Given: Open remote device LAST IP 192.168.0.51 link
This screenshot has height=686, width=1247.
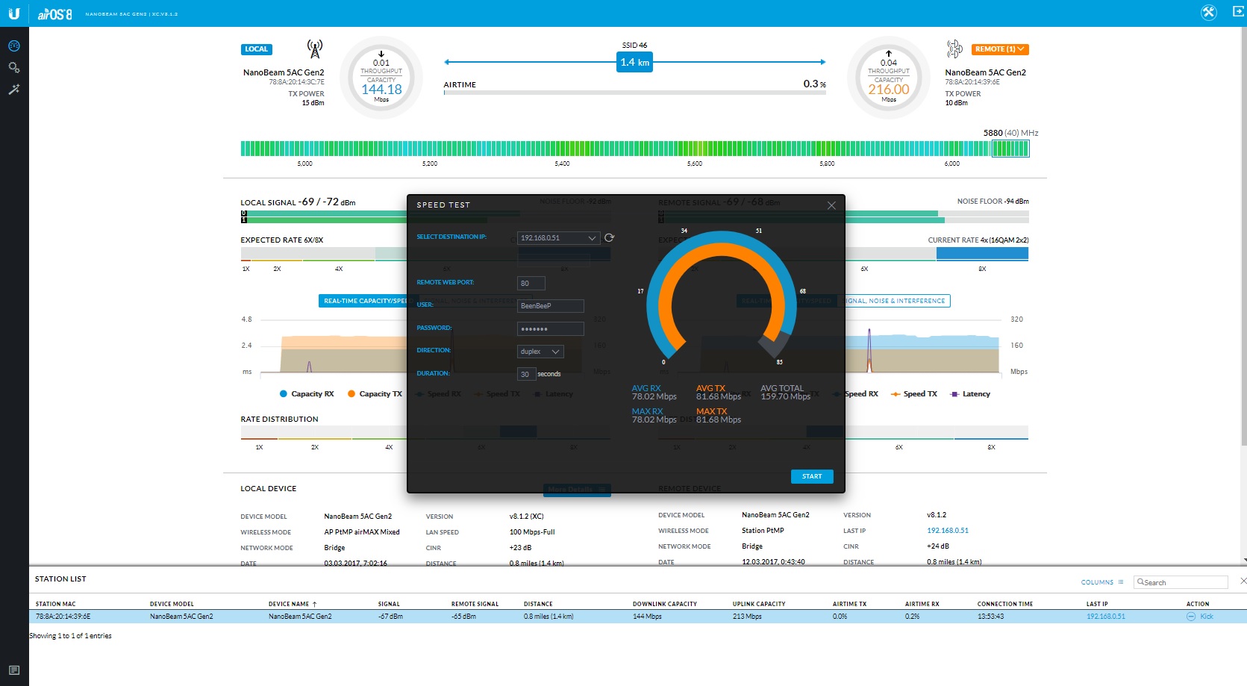Looking at the screenshot, I should [948, 531].
